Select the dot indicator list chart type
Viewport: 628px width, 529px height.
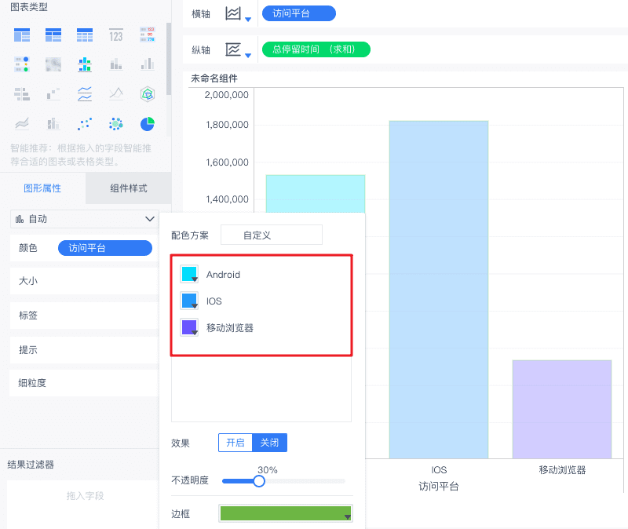(x=22, y=64)
